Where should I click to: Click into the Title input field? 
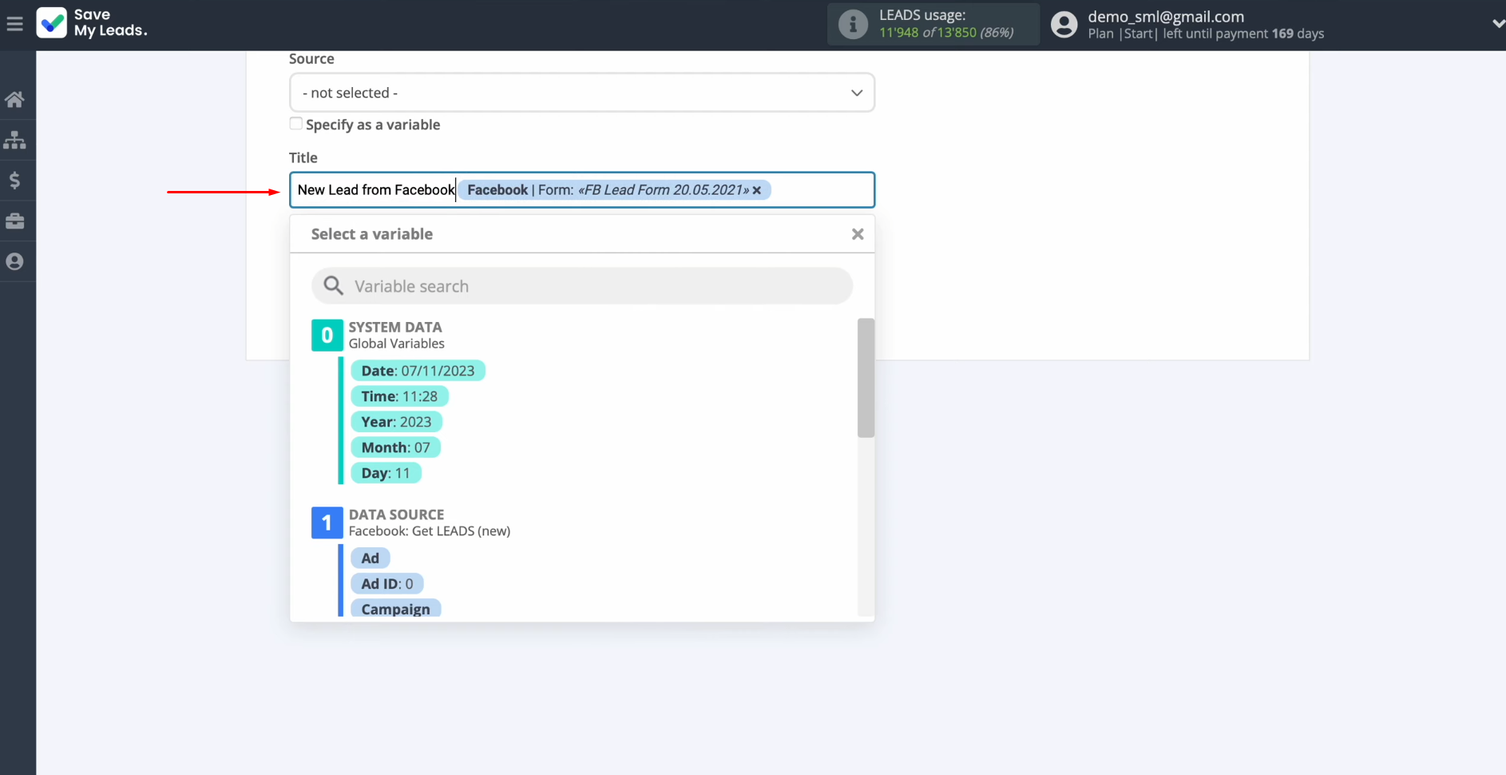[582, 190]
